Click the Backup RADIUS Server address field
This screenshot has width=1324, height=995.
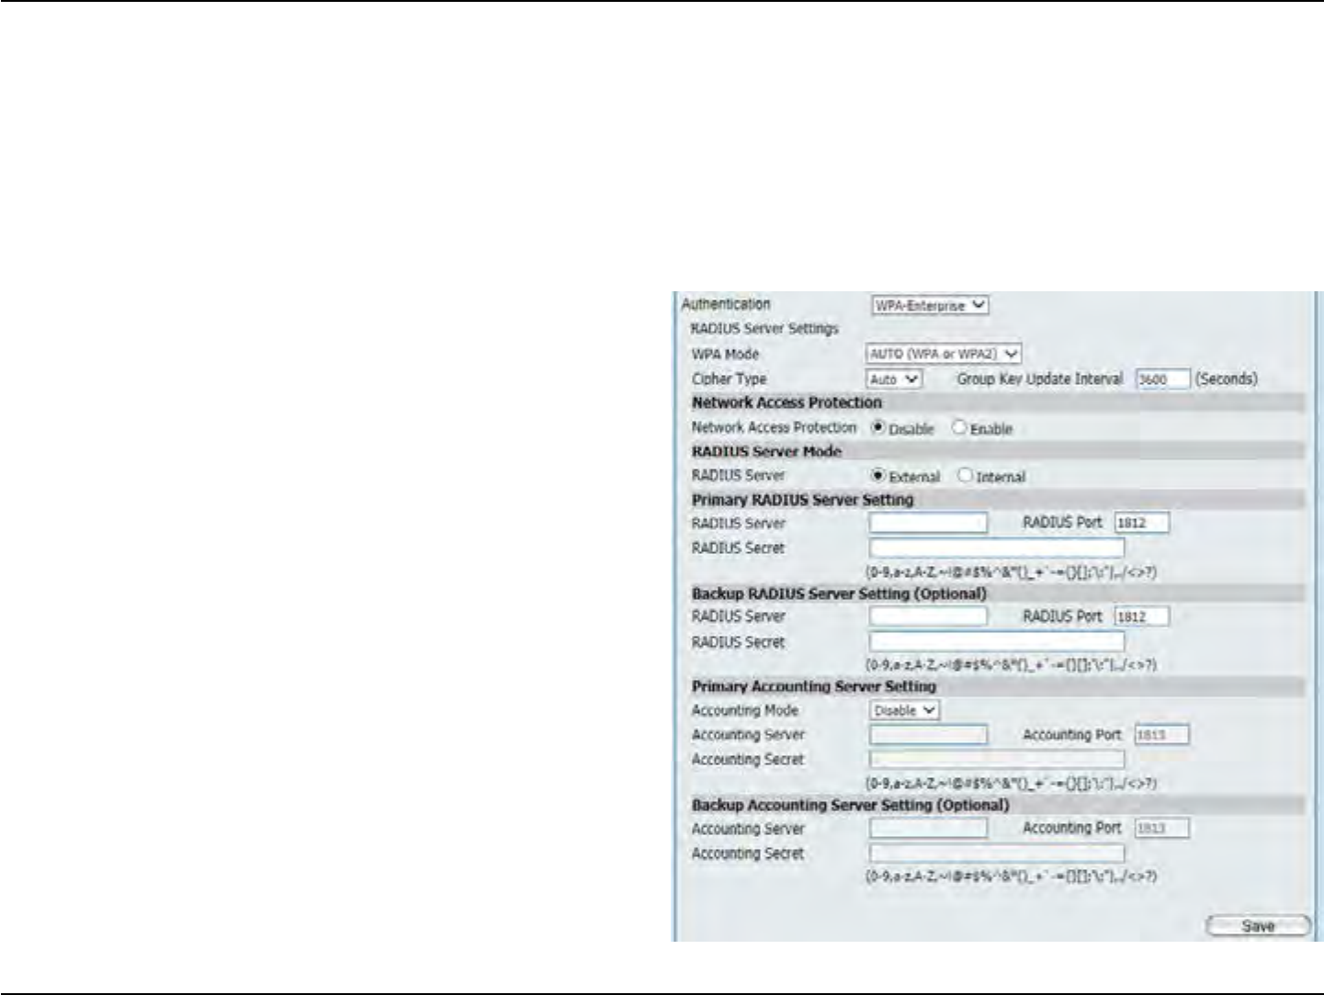click(x=928, y=616)
